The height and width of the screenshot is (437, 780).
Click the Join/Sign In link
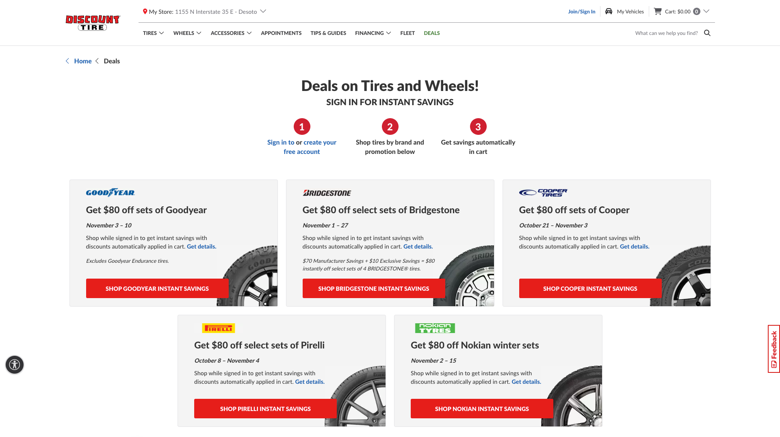(582, 11)
